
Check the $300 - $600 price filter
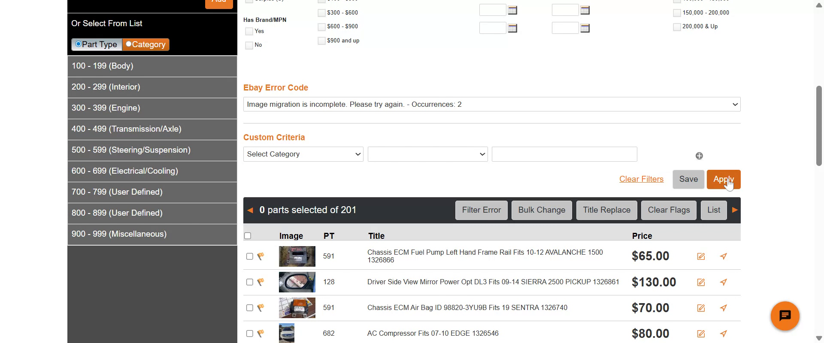click(x=321, y=13)
